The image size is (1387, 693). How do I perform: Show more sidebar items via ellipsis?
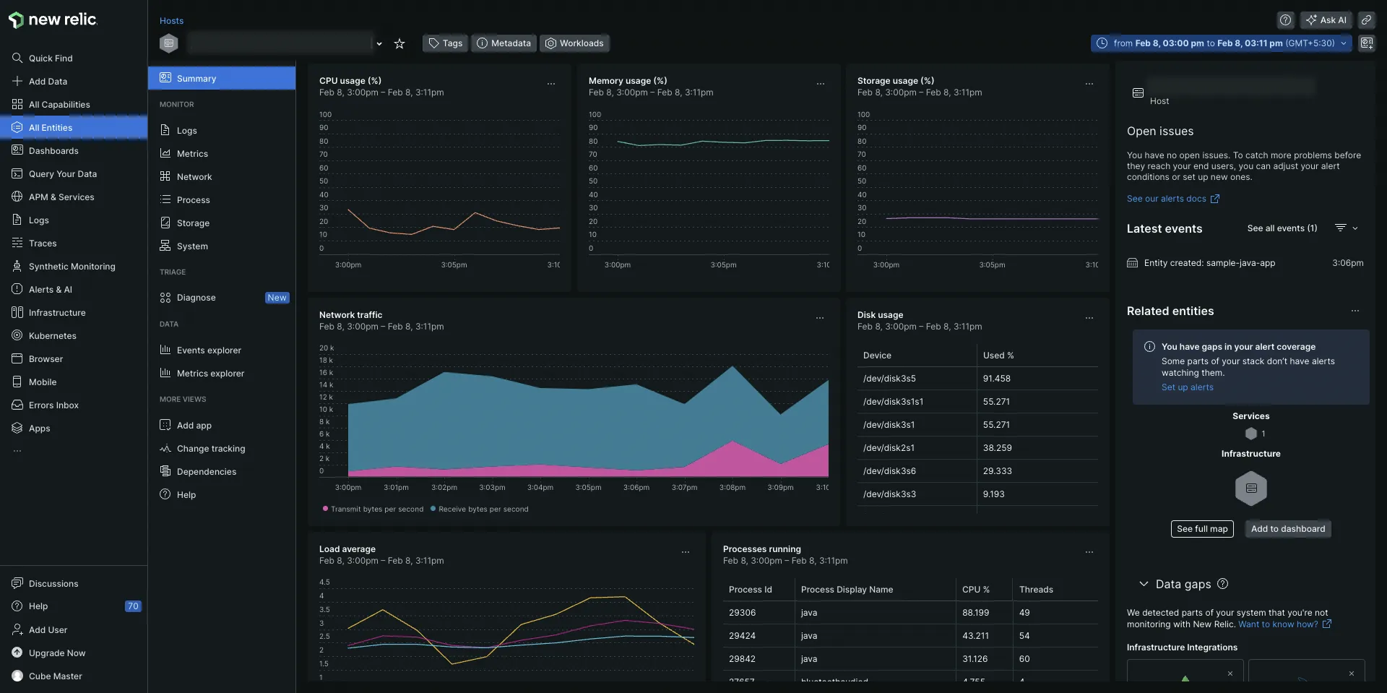tap(17, 451)
